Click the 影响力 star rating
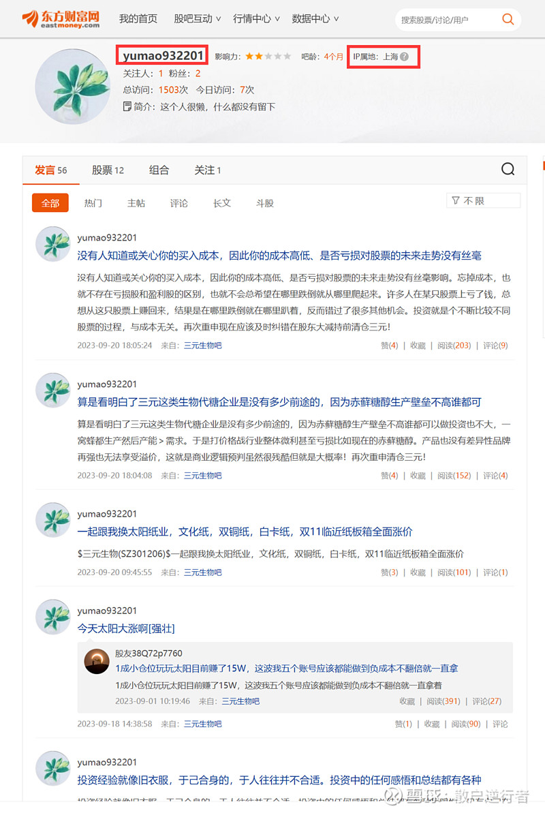This screenshot has width=545, height=813. pyautogui.click(x=268, y=57)
